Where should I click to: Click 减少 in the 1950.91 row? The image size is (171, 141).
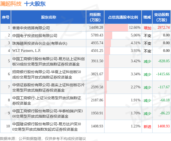[147, 114]
